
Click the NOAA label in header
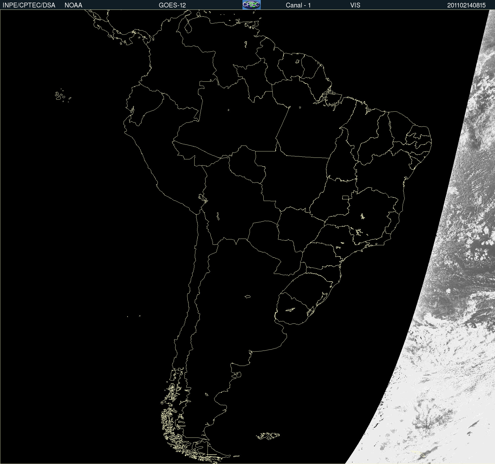tap(73, 5)
